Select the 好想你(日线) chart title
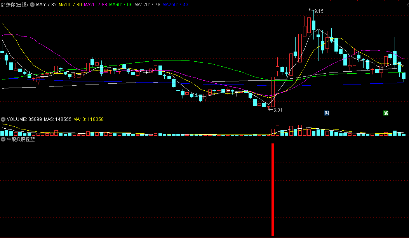The height and width of the screenshot is (238, 409). (x=14, y=5)
